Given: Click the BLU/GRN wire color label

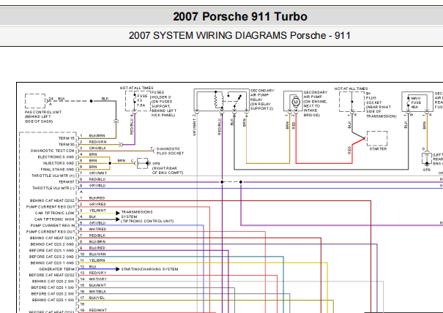Looking at the screenshot, I should [x=97, y=254].
